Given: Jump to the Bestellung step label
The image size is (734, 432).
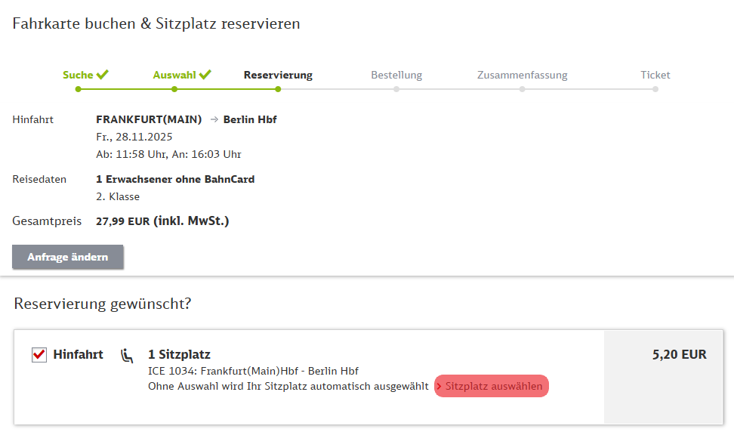Looking at the screenshot, I should 396,75.
